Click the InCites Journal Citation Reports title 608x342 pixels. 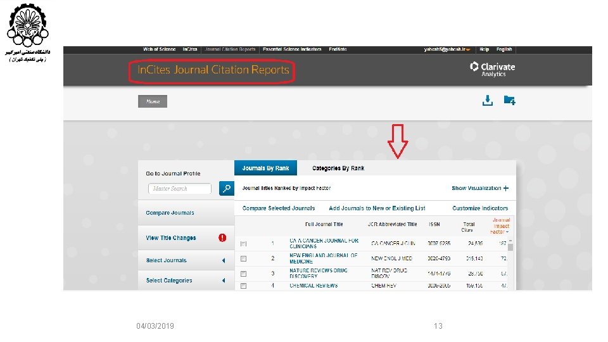pyautogui.click(x=213, y=70)
